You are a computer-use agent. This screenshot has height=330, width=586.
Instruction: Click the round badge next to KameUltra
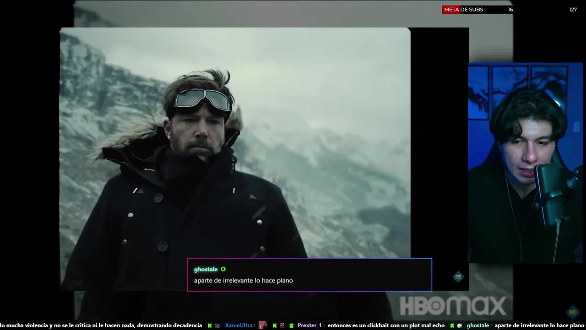tap(217, 325)
